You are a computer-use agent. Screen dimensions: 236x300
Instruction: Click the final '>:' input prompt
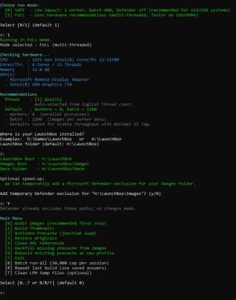(2, 293)
